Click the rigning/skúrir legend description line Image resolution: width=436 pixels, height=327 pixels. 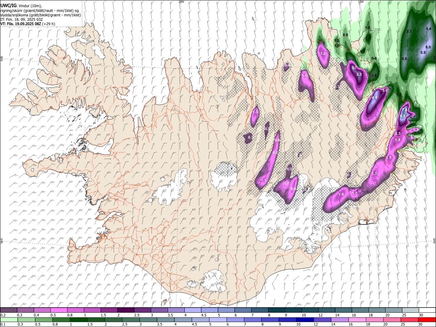(40, 11)
